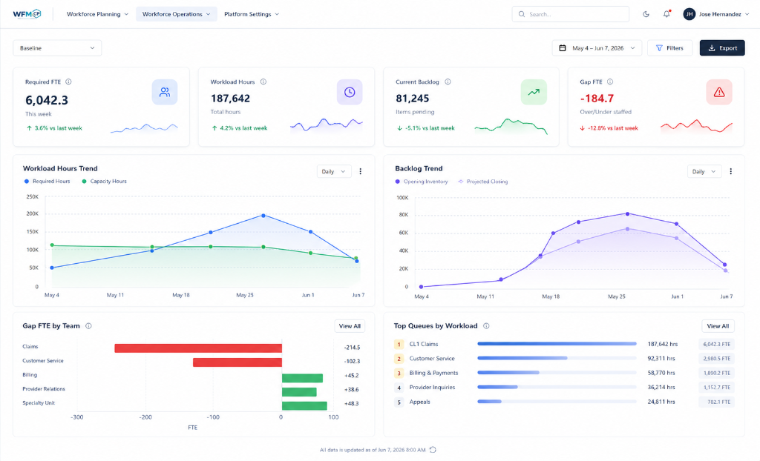The image size is (760, 461).
Task: Open Workforce Operations menu
Action: coord(177,14)
